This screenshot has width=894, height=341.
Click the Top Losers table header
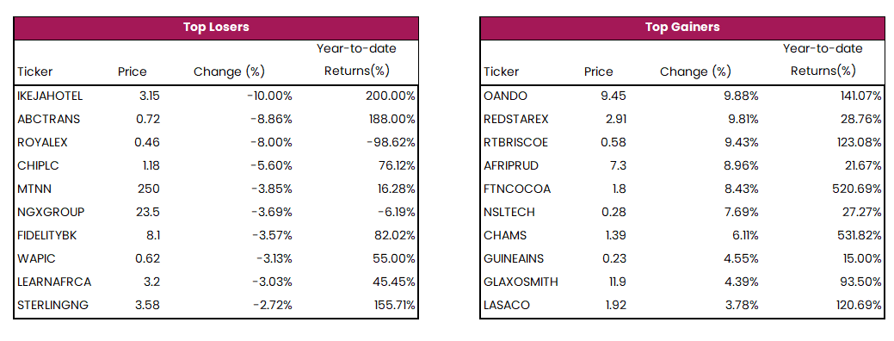[216, 28]
